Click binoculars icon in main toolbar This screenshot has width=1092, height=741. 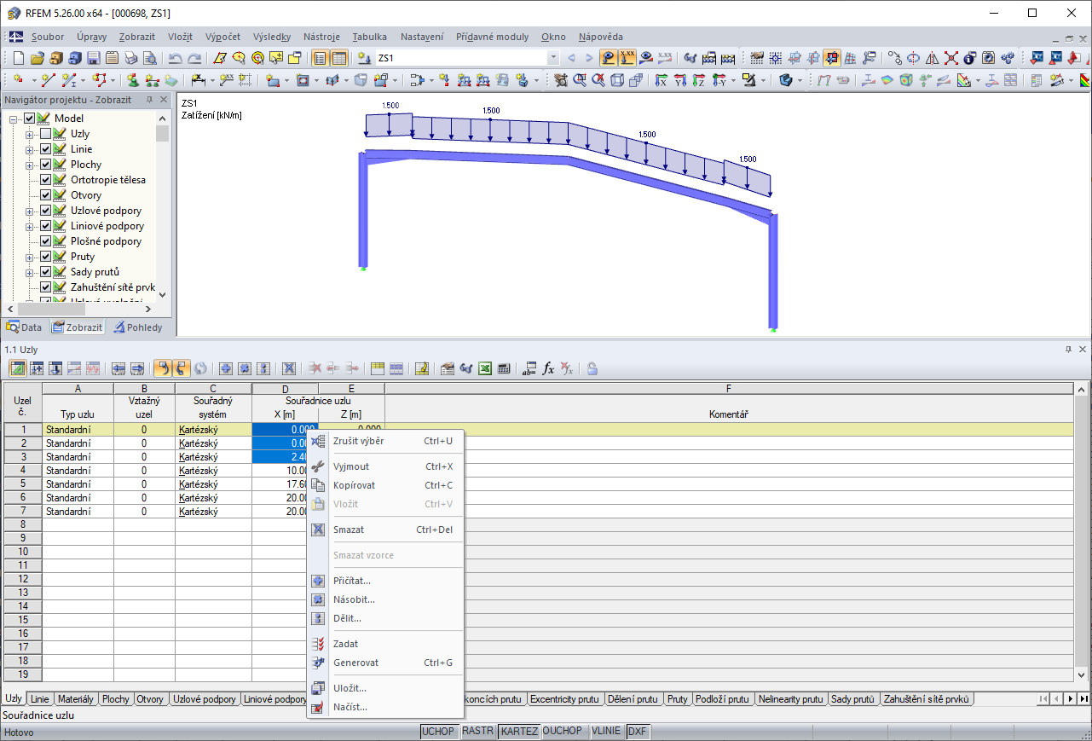pos(691,58)
